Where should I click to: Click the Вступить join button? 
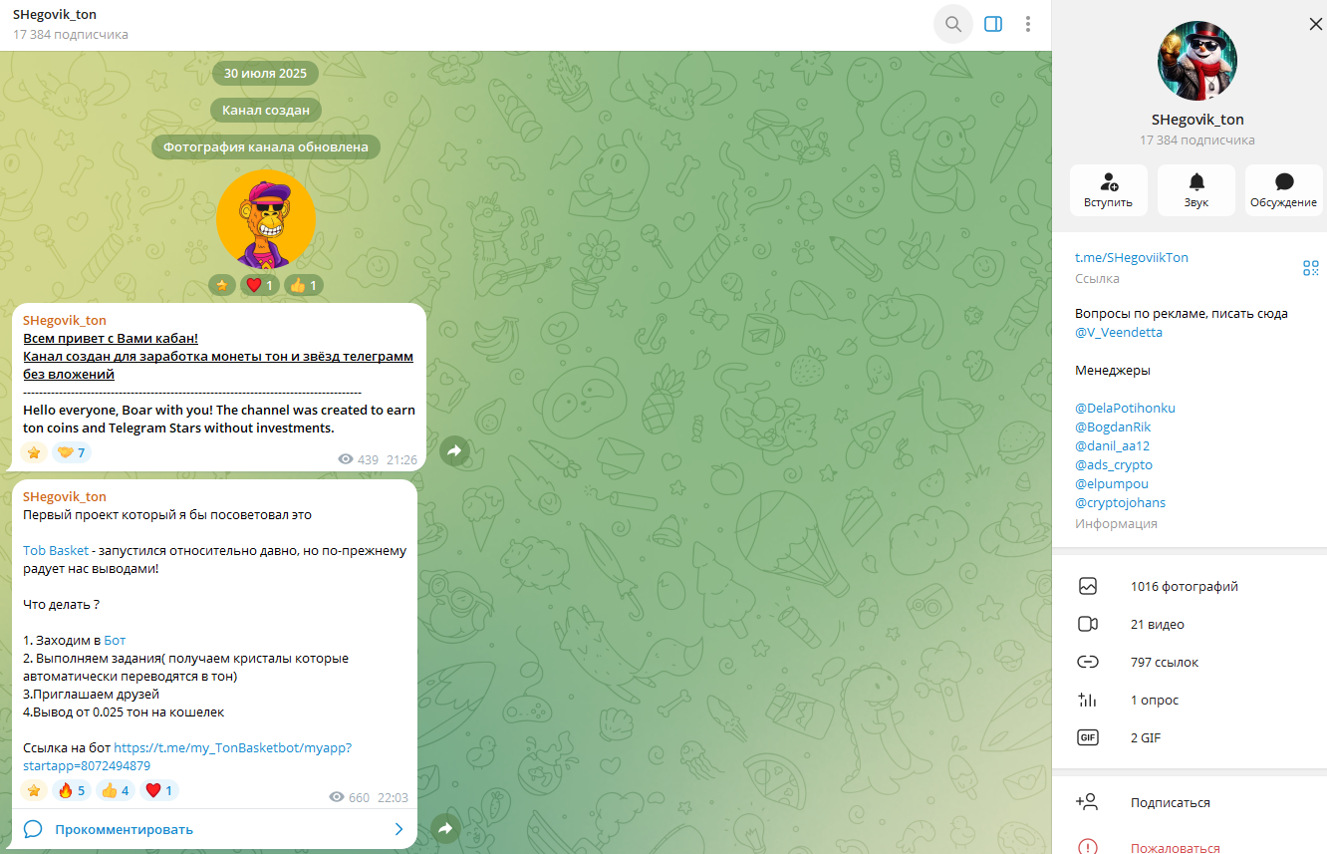click(1109, 190)
